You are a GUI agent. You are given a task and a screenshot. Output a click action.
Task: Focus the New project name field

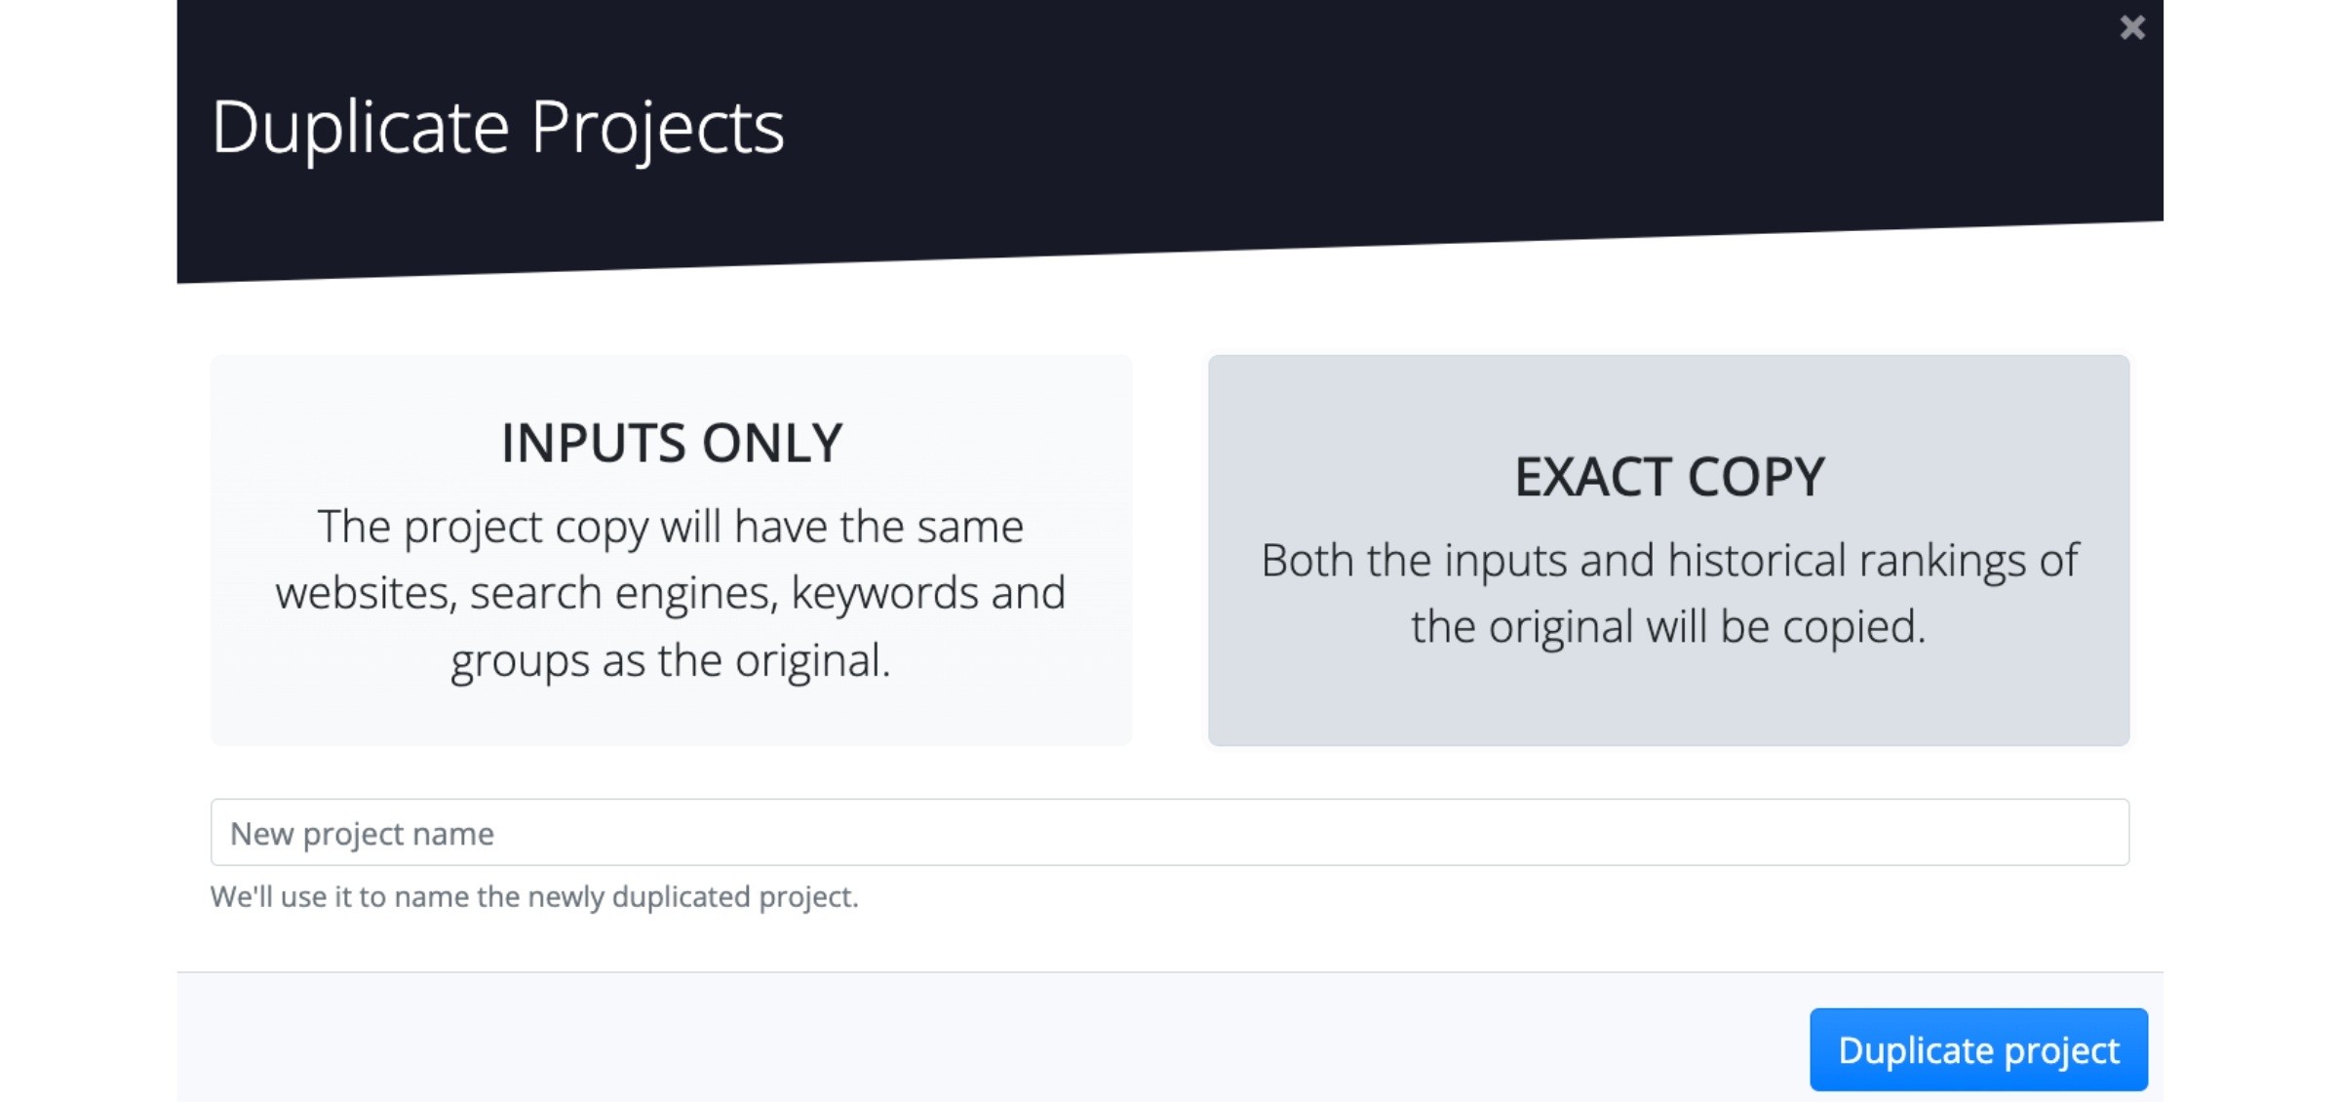1169,832
